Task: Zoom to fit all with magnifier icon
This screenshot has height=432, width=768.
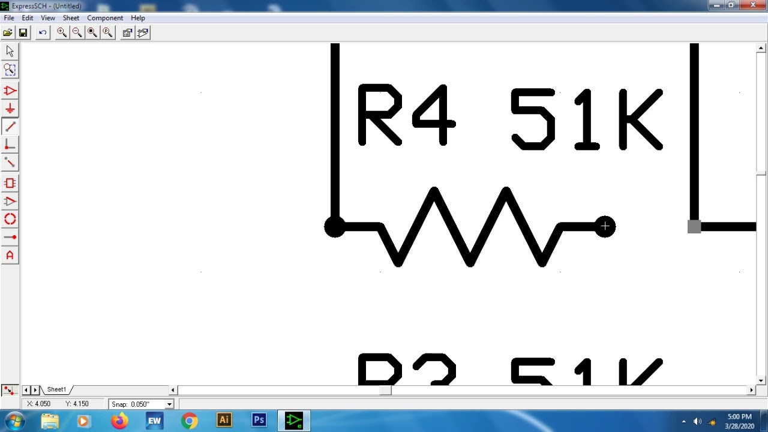Action: (x=92, y=33)
